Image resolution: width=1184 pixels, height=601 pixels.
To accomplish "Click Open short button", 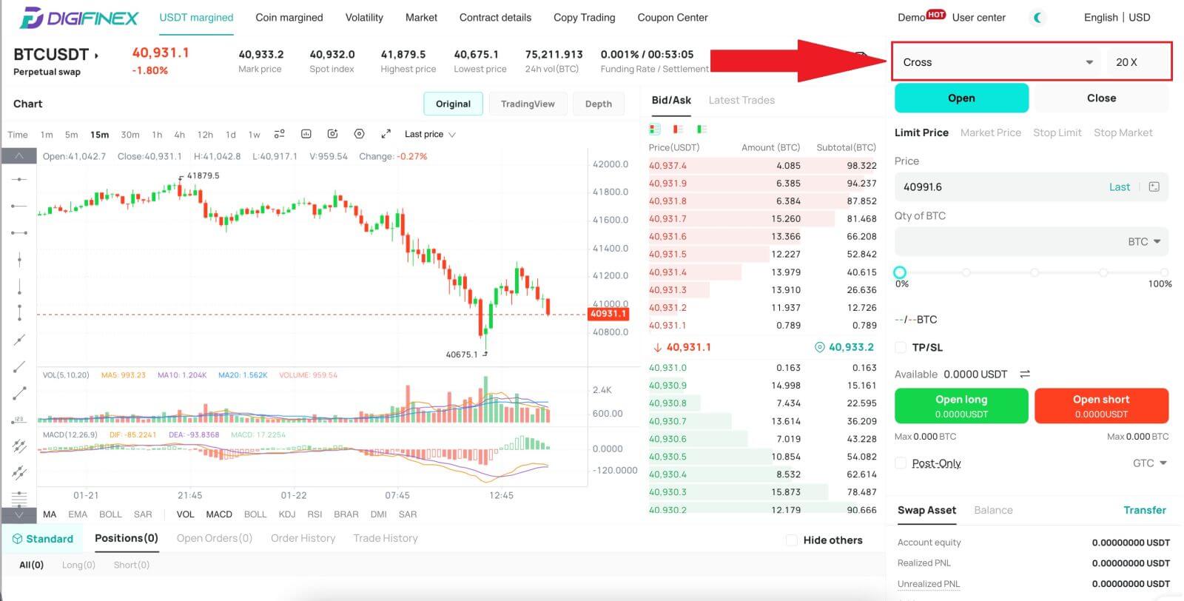I will 1101,406.
